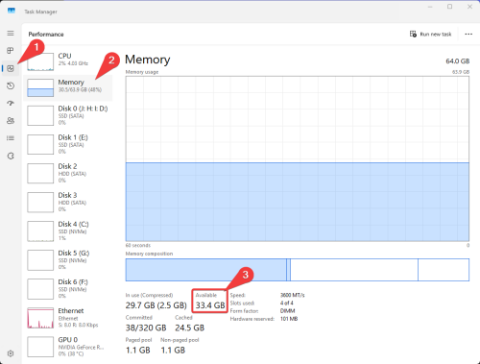Select the Memory performance item
This screenshot has height=364, width=480.
68,87
